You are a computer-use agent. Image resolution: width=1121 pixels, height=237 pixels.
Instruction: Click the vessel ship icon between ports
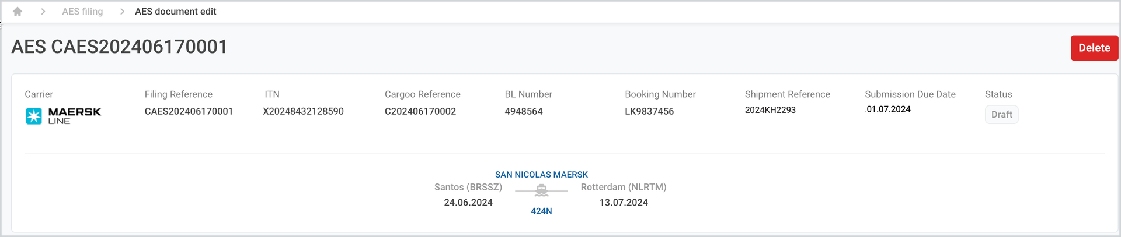click(541, 190)
